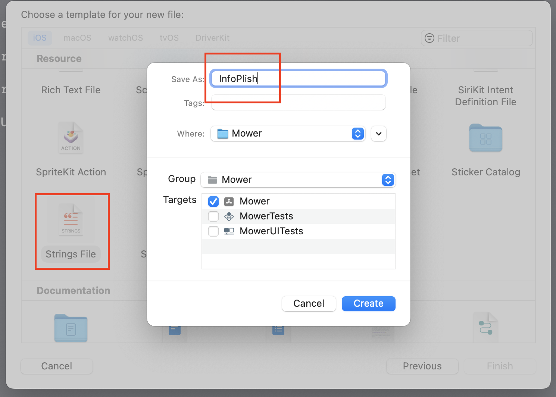This screenshot has height=397, width=556.
Task: Click the Sticker Catalog label
Action: click(486, 172)
